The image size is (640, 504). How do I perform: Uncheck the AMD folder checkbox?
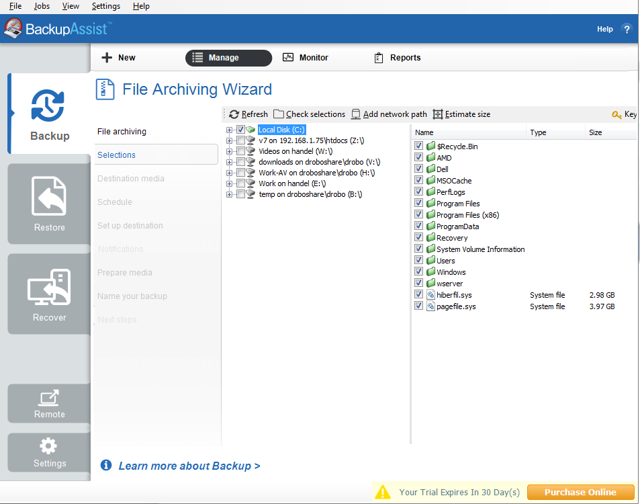(x=418, y=157)
